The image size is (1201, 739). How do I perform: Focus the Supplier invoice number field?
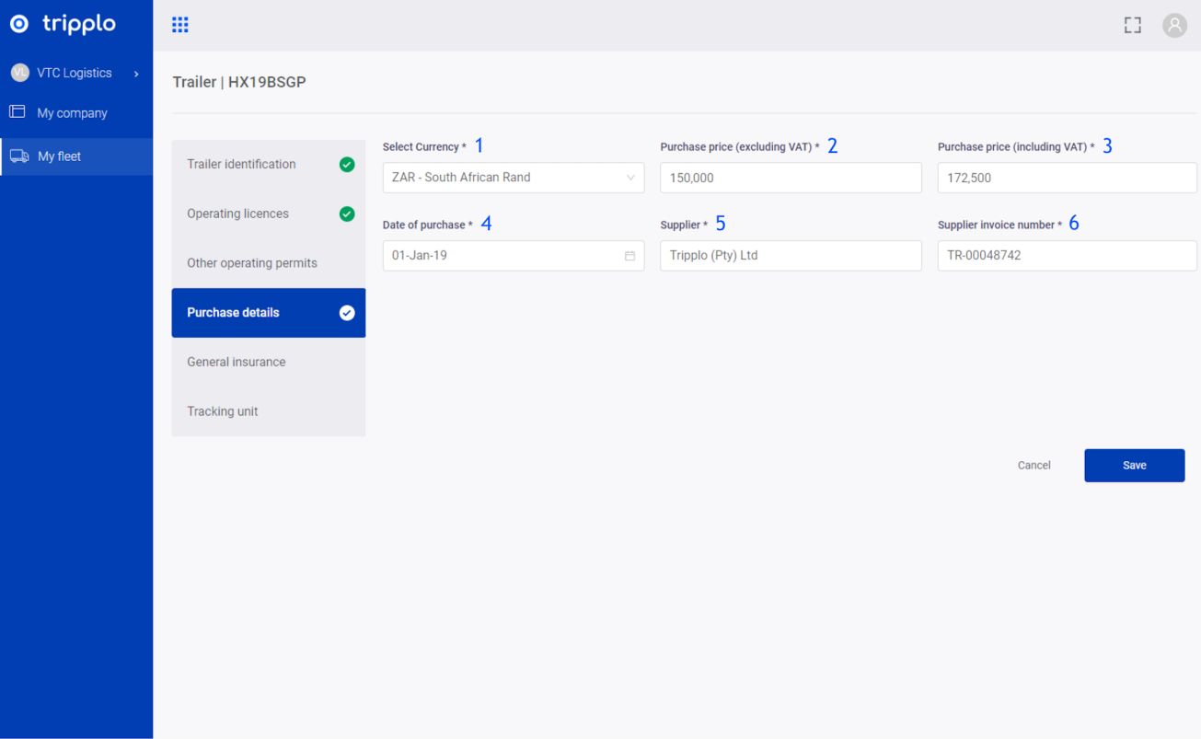click(1067, 256)
